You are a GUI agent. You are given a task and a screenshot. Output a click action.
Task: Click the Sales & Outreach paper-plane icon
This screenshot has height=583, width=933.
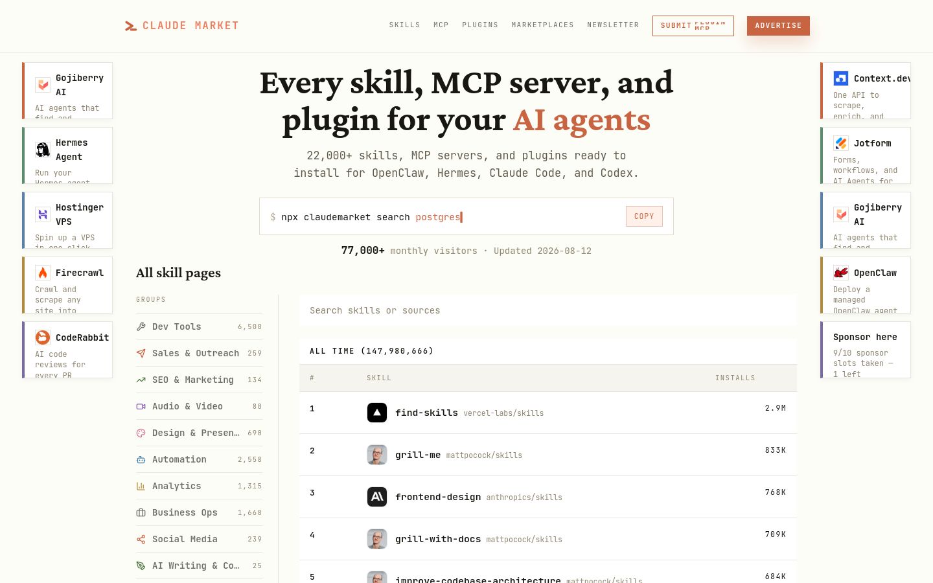[141, 353]
